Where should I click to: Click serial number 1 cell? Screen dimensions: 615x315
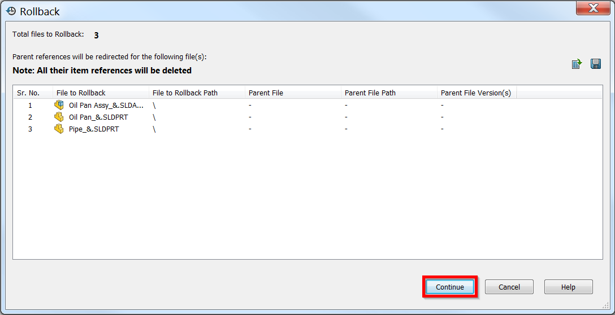click(30, 105)
